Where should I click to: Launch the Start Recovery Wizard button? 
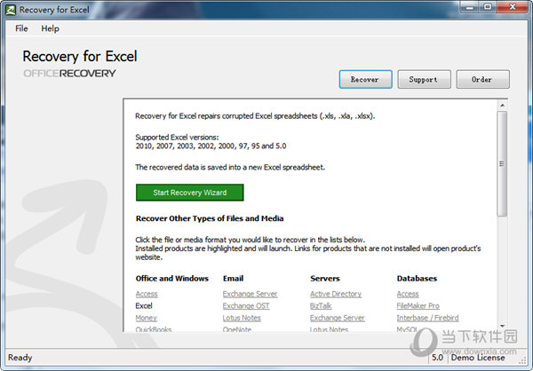point(189,193)
